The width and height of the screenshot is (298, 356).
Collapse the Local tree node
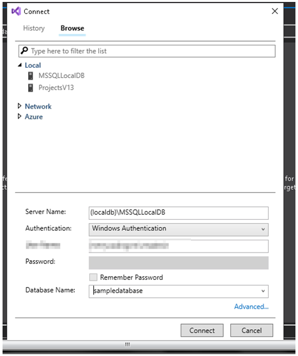click(x=20, y=65)
